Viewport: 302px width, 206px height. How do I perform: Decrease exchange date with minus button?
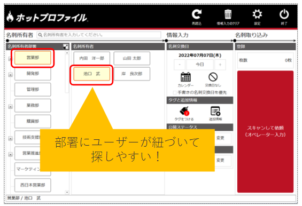pos(180,65)
